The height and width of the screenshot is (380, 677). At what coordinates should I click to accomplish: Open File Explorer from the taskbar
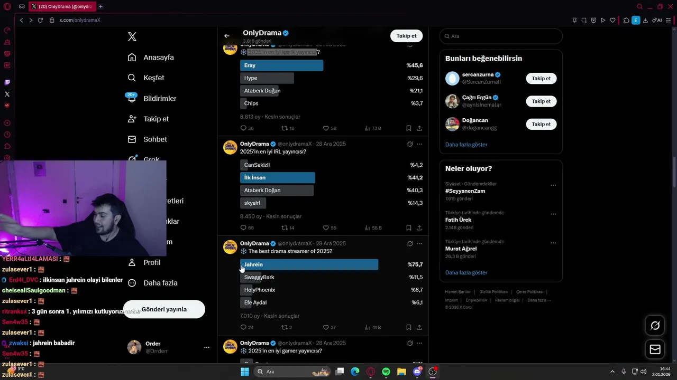point(401,372)
